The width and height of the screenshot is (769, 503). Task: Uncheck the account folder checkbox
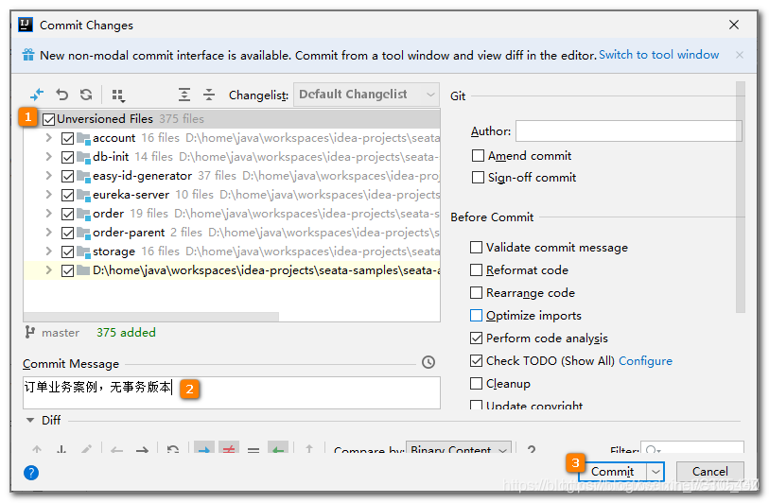68,138
